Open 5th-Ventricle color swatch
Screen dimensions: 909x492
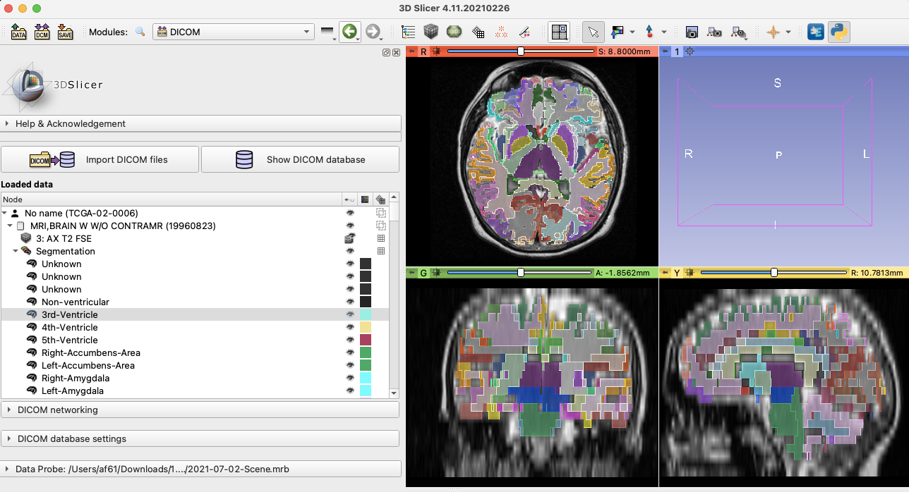point(366,340)
